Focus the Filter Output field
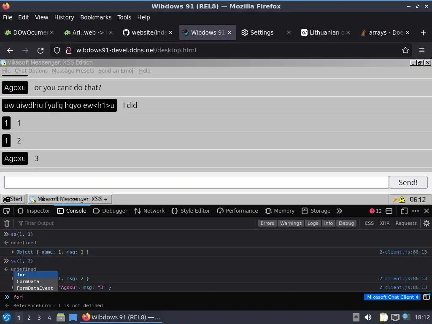 click(136, 223)
